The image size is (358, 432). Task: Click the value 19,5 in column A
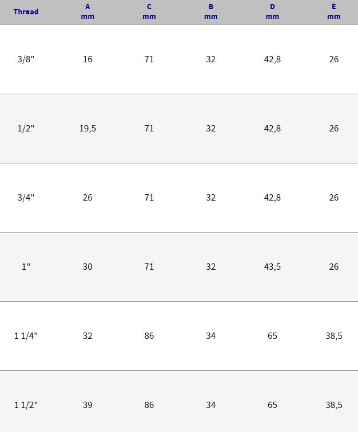coord(87,129)
